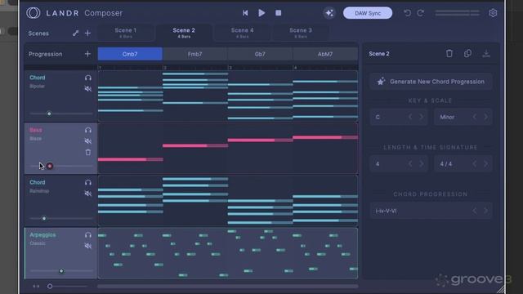The height and width of the screenshot is (294, 523).
Task: Select the next key after C
Action: coord(422,117)
